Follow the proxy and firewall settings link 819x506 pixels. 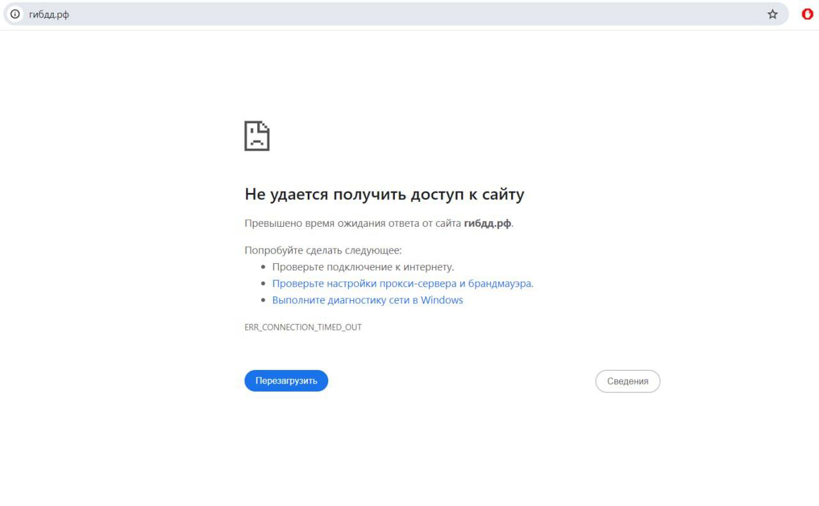(x=402, y=284)
